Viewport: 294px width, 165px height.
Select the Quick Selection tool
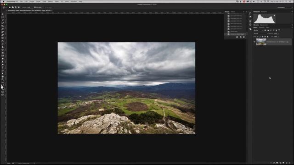[3, 23]
